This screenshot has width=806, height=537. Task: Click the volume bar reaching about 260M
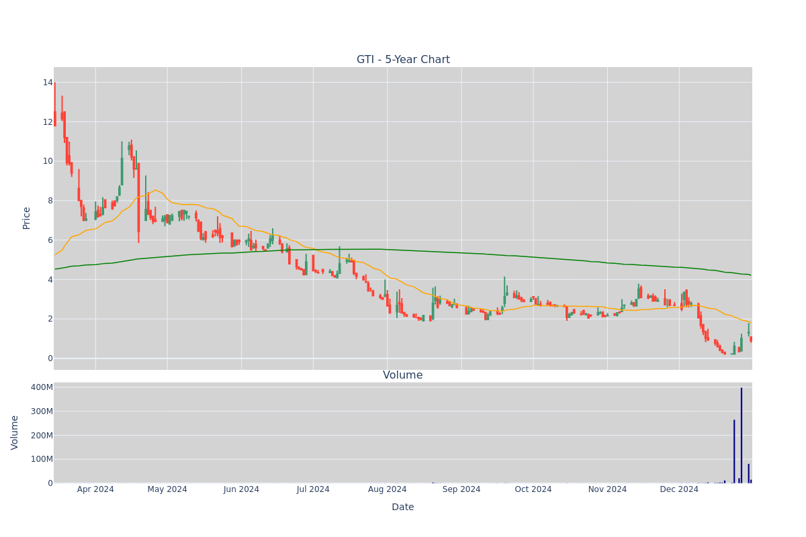734,451
